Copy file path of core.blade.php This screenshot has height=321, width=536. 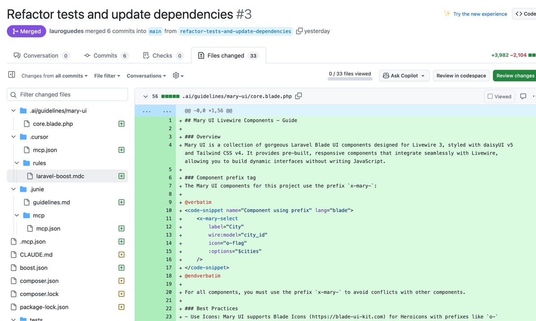(298, 96)
